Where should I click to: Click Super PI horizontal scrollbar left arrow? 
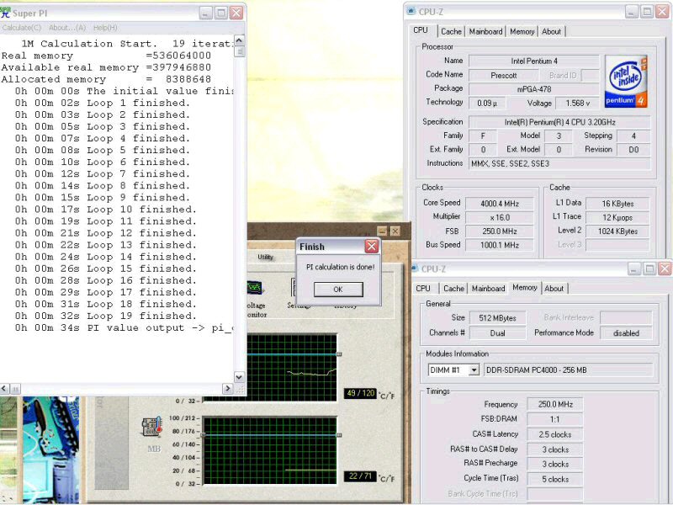point(5,389)
